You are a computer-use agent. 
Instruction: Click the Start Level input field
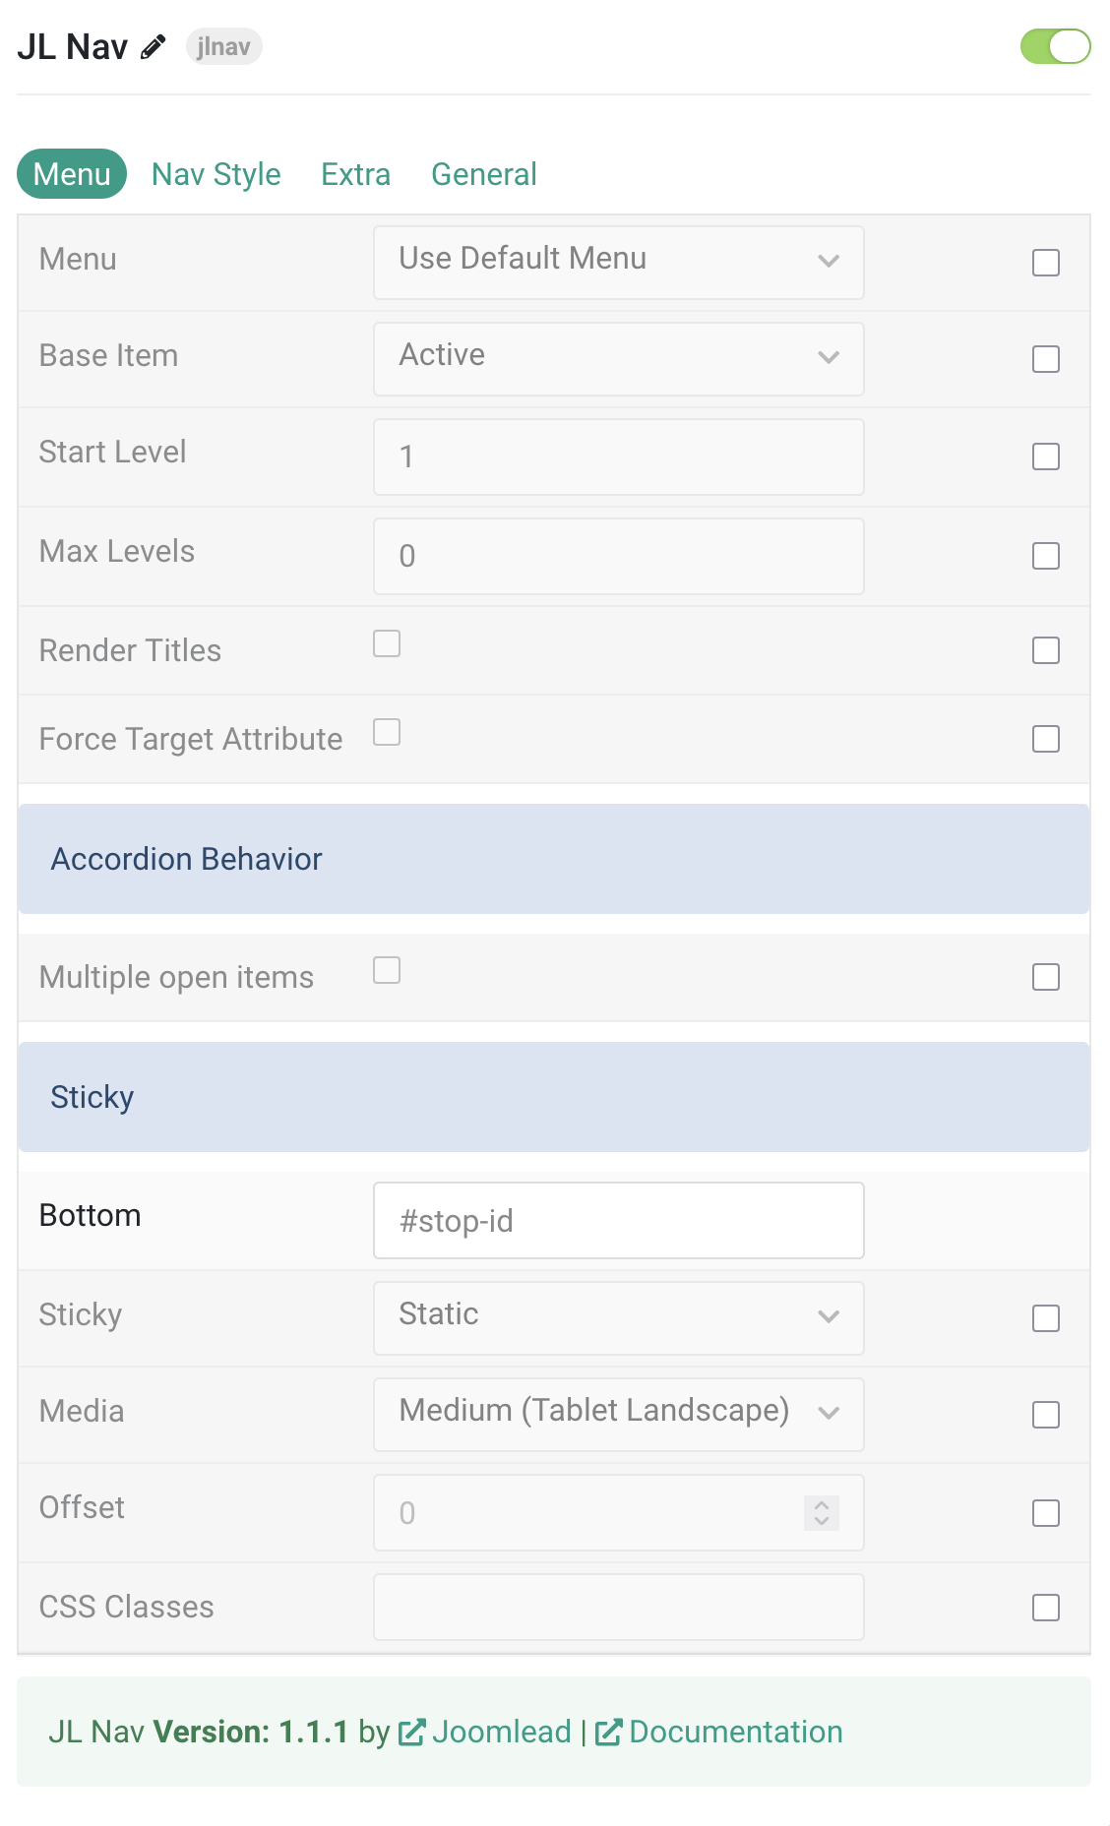tap(619, 456)
